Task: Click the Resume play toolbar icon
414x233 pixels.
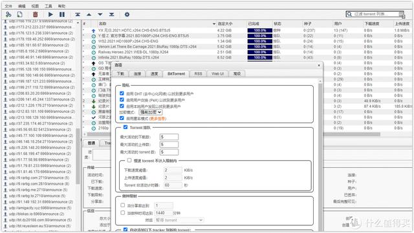Action: click(50, 14)
